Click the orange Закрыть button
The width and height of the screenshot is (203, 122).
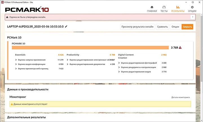[187, 27]
